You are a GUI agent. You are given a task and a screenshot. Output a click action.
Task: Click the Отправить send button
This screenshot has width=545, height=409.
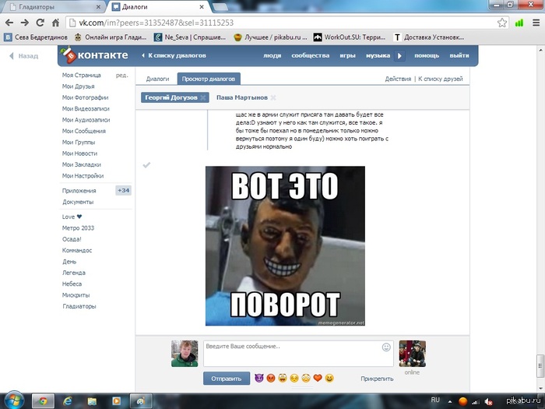pyautogui.click(x=227, y=379)
